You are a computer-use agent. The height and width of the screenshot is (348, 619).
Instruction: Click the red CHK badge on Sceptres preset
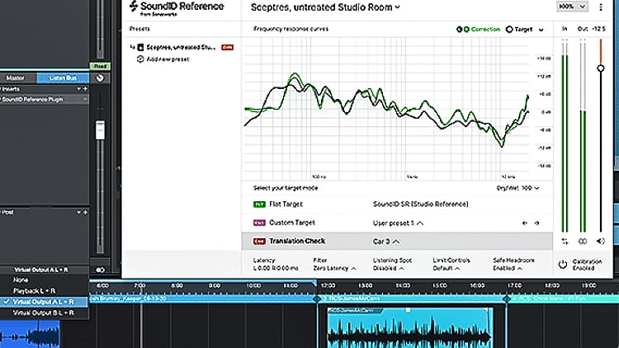tap(228, 47)
